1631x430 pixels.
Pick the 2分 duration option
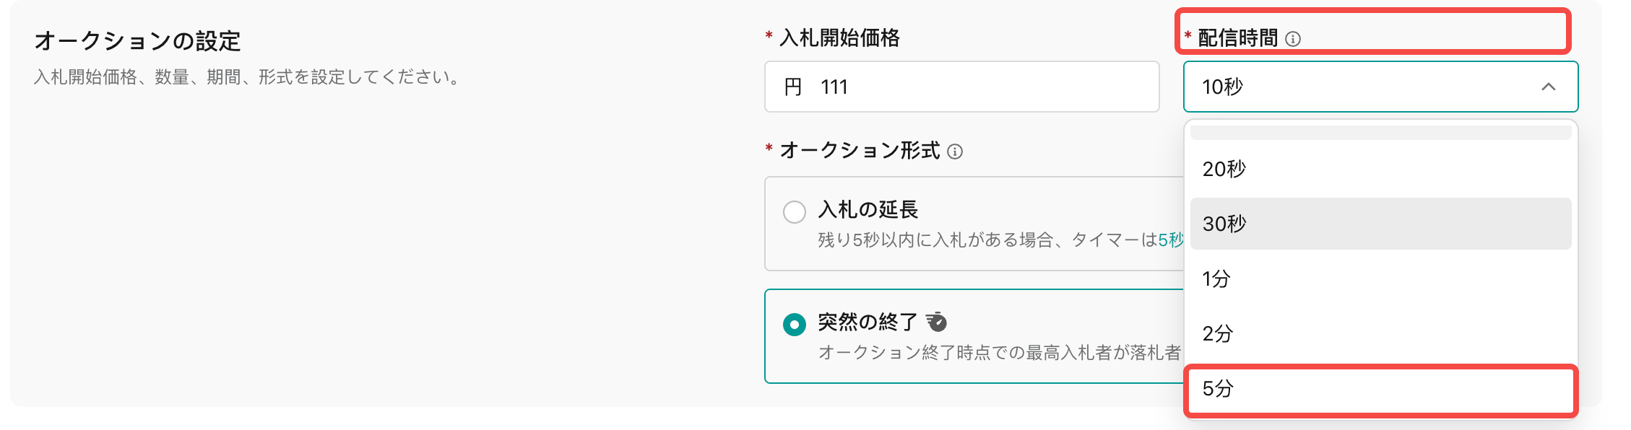pyautogui.click(x=1380, y=333)
